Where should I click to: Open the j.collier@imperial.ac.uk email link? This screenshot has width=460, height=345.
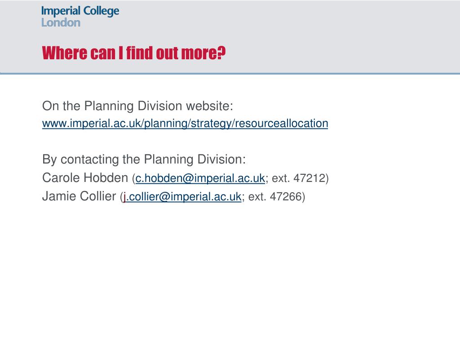tap(182, 197)
